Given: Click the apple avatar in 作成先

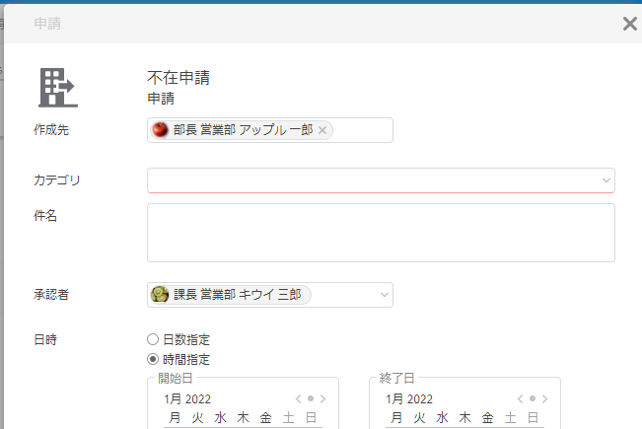Looking at the screenshot, I should [x=160, y=130].
